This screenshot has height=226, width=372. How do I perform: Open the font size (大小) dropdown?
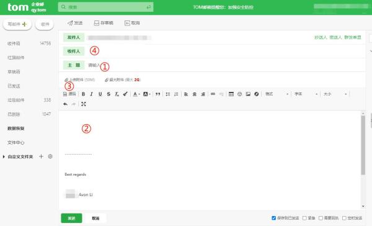335,94
